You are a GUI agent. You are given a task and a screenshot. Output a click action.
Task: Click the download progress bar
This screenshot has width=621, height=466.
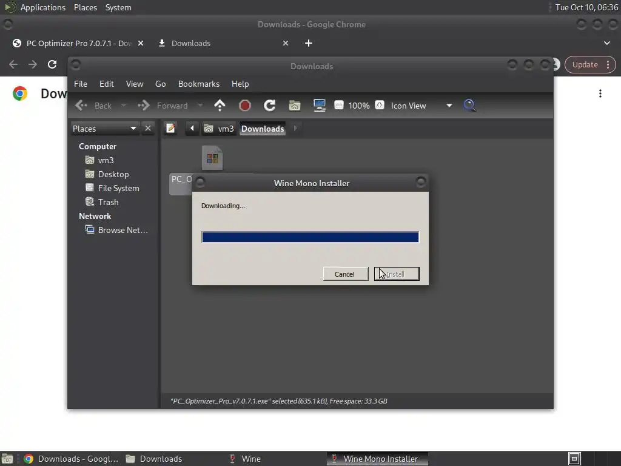310,237
